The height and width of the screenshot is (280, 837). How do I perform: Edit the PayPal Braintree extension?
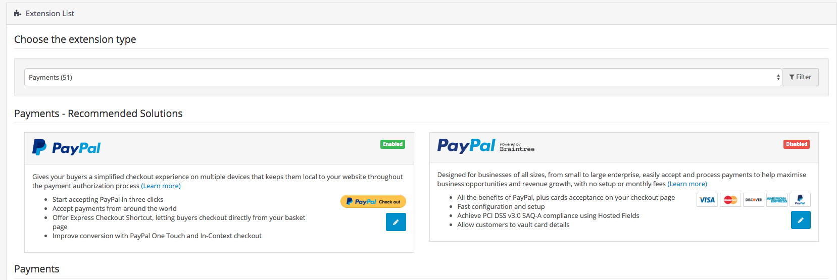[x=801, y=220]
